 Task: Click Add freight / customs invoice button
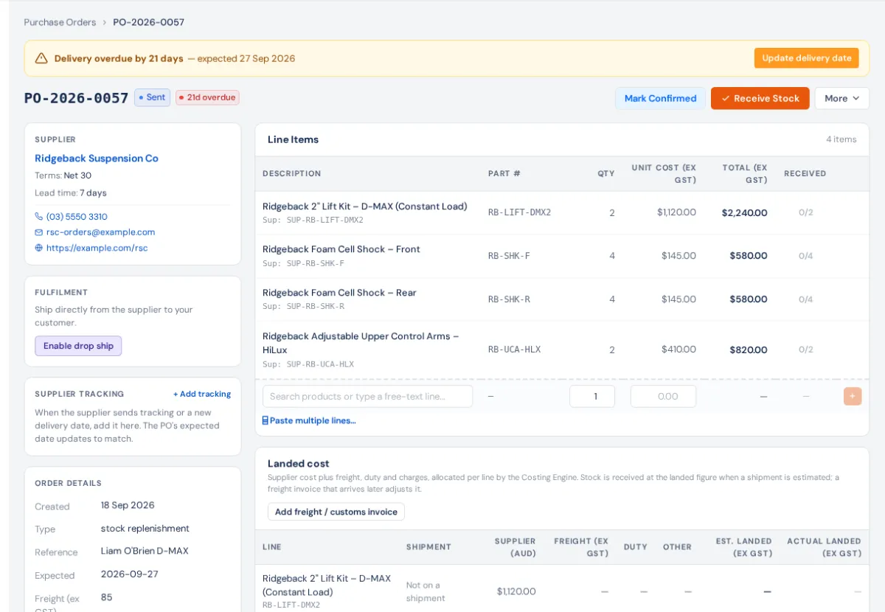tap(336, 512)
